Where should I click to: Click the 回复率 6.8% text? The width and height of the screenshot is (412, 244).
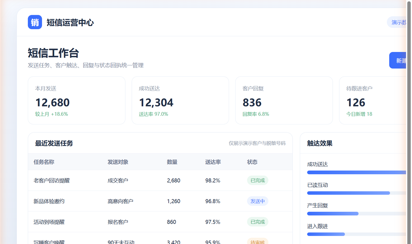click(x=256, y=114)
